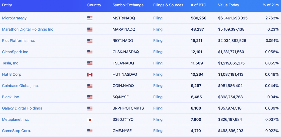Click the US flag in MicroStrategy row
Viewport: 281px width, 137px height.
(90, 18)
